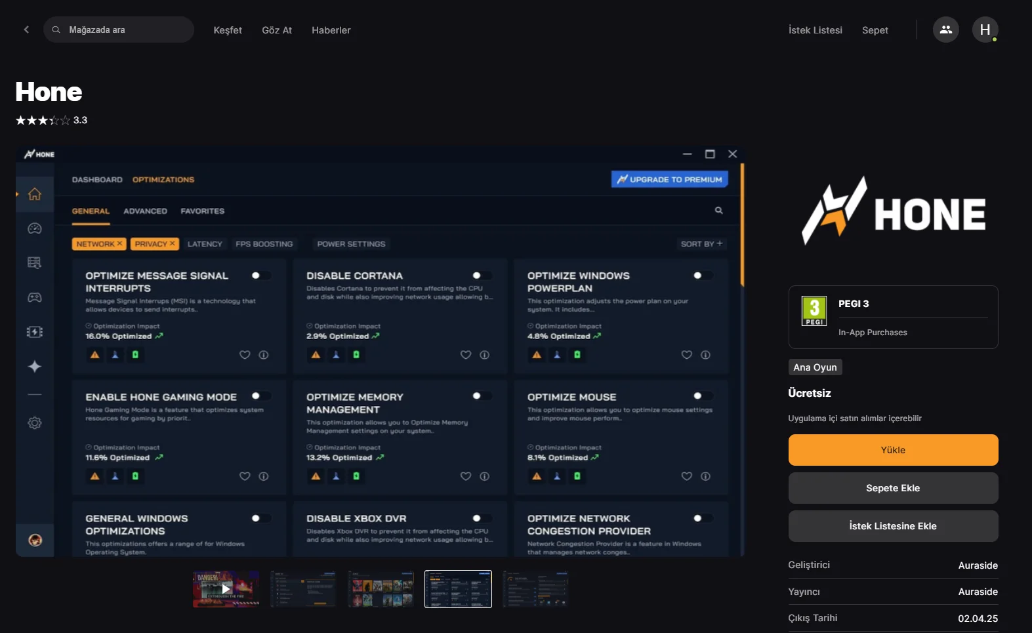Select the LATENCY filter
The image size is (1032, 633).
click(205, 244)
